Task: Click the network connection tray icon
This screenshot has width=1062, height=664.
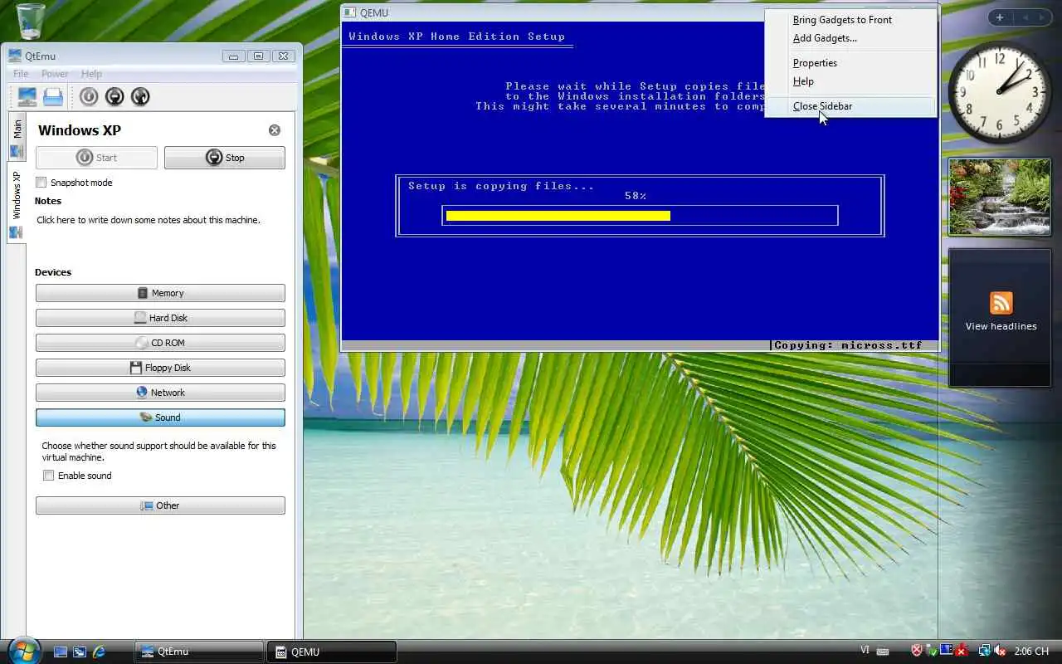Action: click(x=985, y=652)
